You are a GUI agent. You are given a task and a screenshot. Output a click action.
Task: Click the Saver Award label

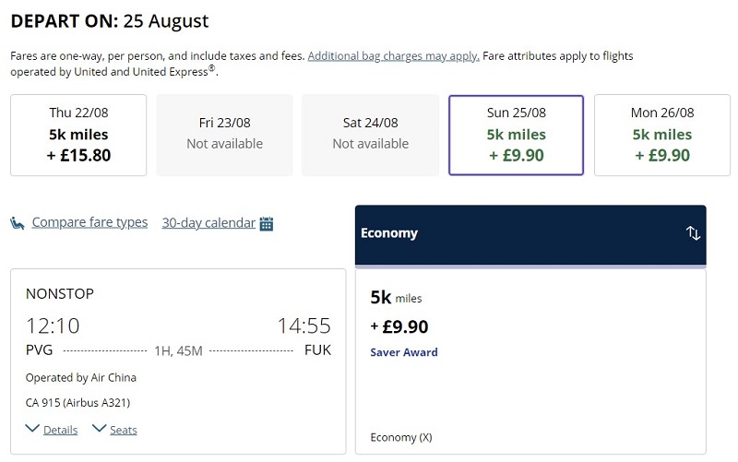404,352
